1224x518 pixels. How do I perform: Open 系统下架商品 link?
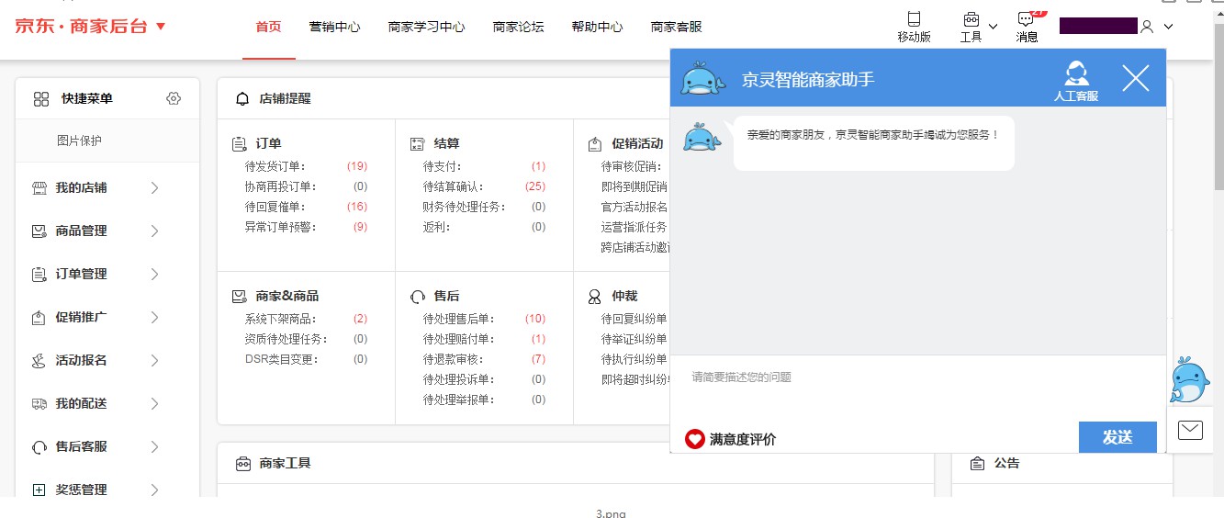pos(281,319)
